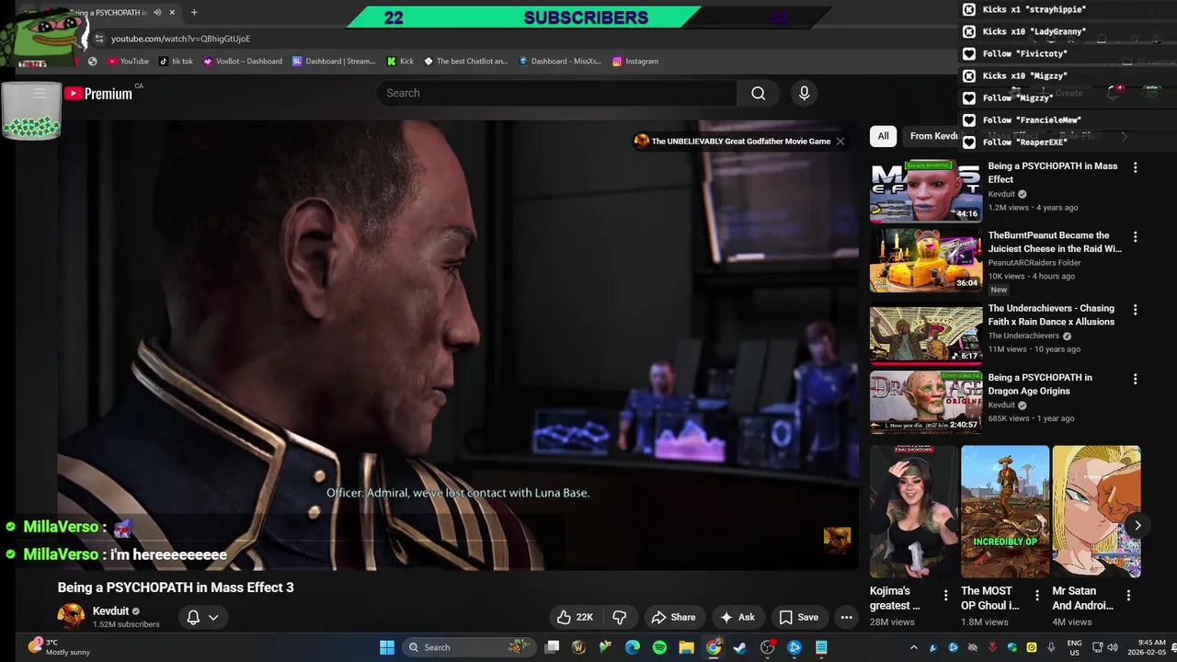Open the weather widget on taskbar

[59, 646]
